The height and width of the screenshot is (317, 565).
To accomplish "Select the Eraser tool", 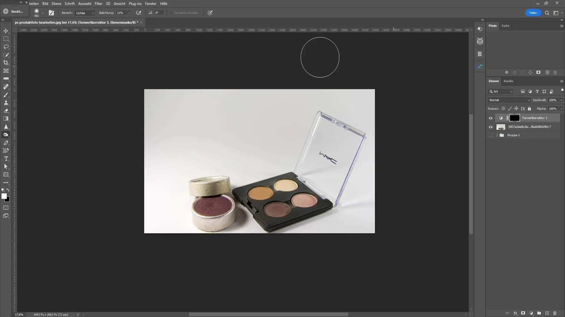I will [6, 111].
